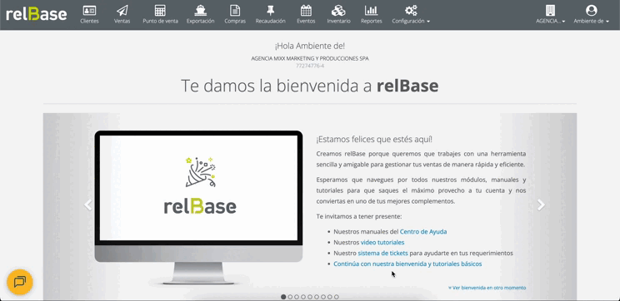Open the video tutoriales link
Screen dimensions: 620x301
[x=382, y=242]
